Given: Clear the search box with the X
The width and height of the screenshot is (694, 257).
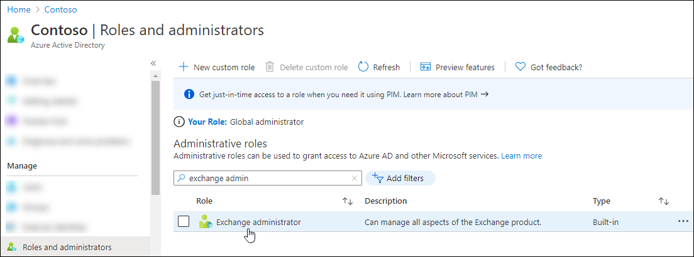Looking at the screenshot, I should pyautogui.click(x=355, y=179).
